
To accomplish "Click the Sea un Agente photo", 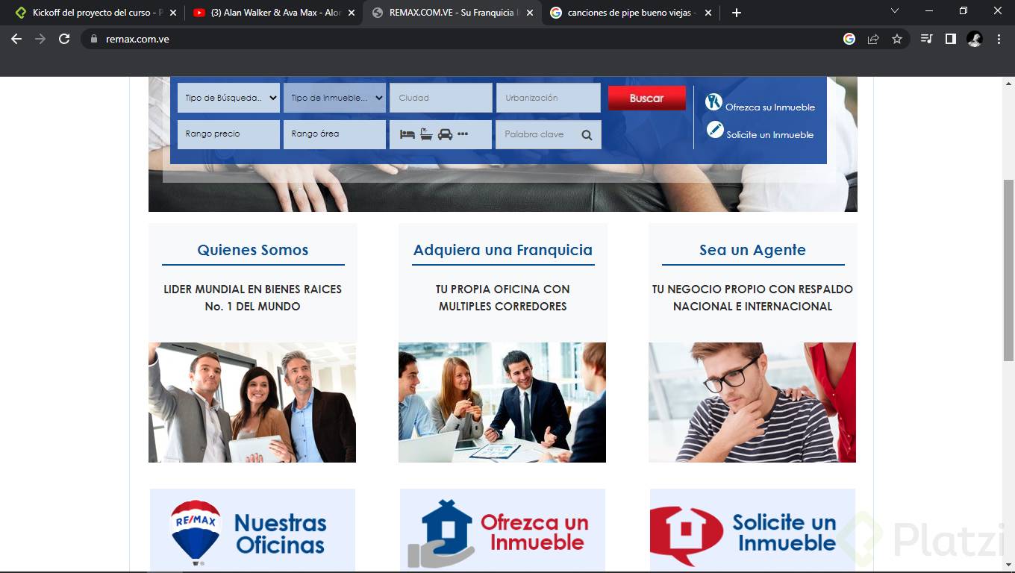I will [x=752, y=402].
